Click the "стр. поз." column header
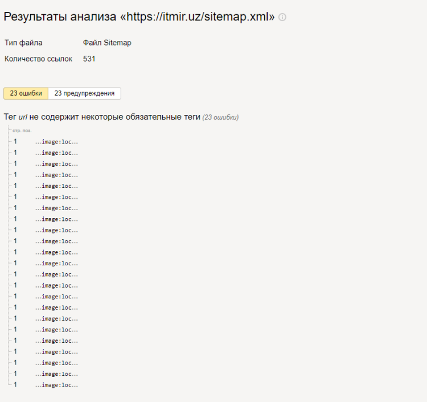Image resolution: width=427 pixels, height=402 pixels. (22, 131)
